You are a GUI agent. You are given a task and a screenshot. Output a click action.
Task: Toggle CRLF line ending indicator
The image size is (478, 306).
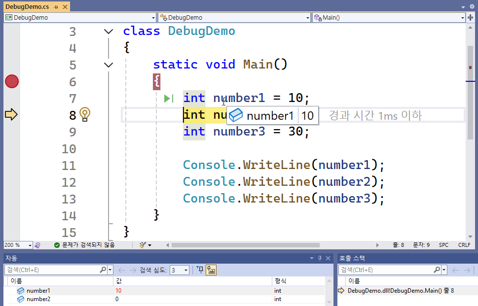point(464,245)
